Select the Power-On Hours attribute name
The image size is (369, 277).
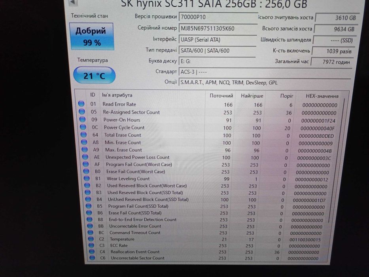point(122,120)
